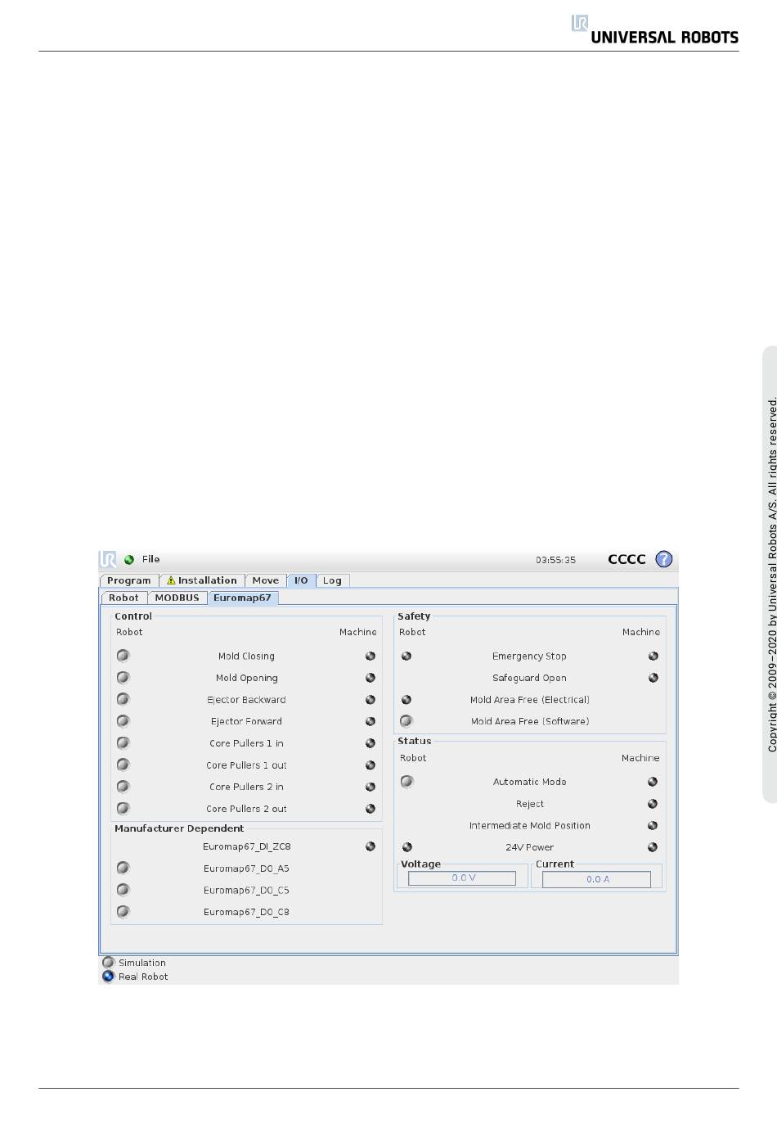The height and width of the screenshot is (1128, 777).
Task: Toggle the Euromap67_DO_C8 output
Action: pyautogui.click(x=124, y=912)
